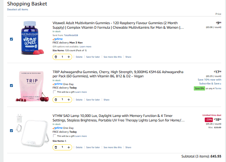
Task: Enable gift option for the SAD Lamp
Action: (54, 136)
